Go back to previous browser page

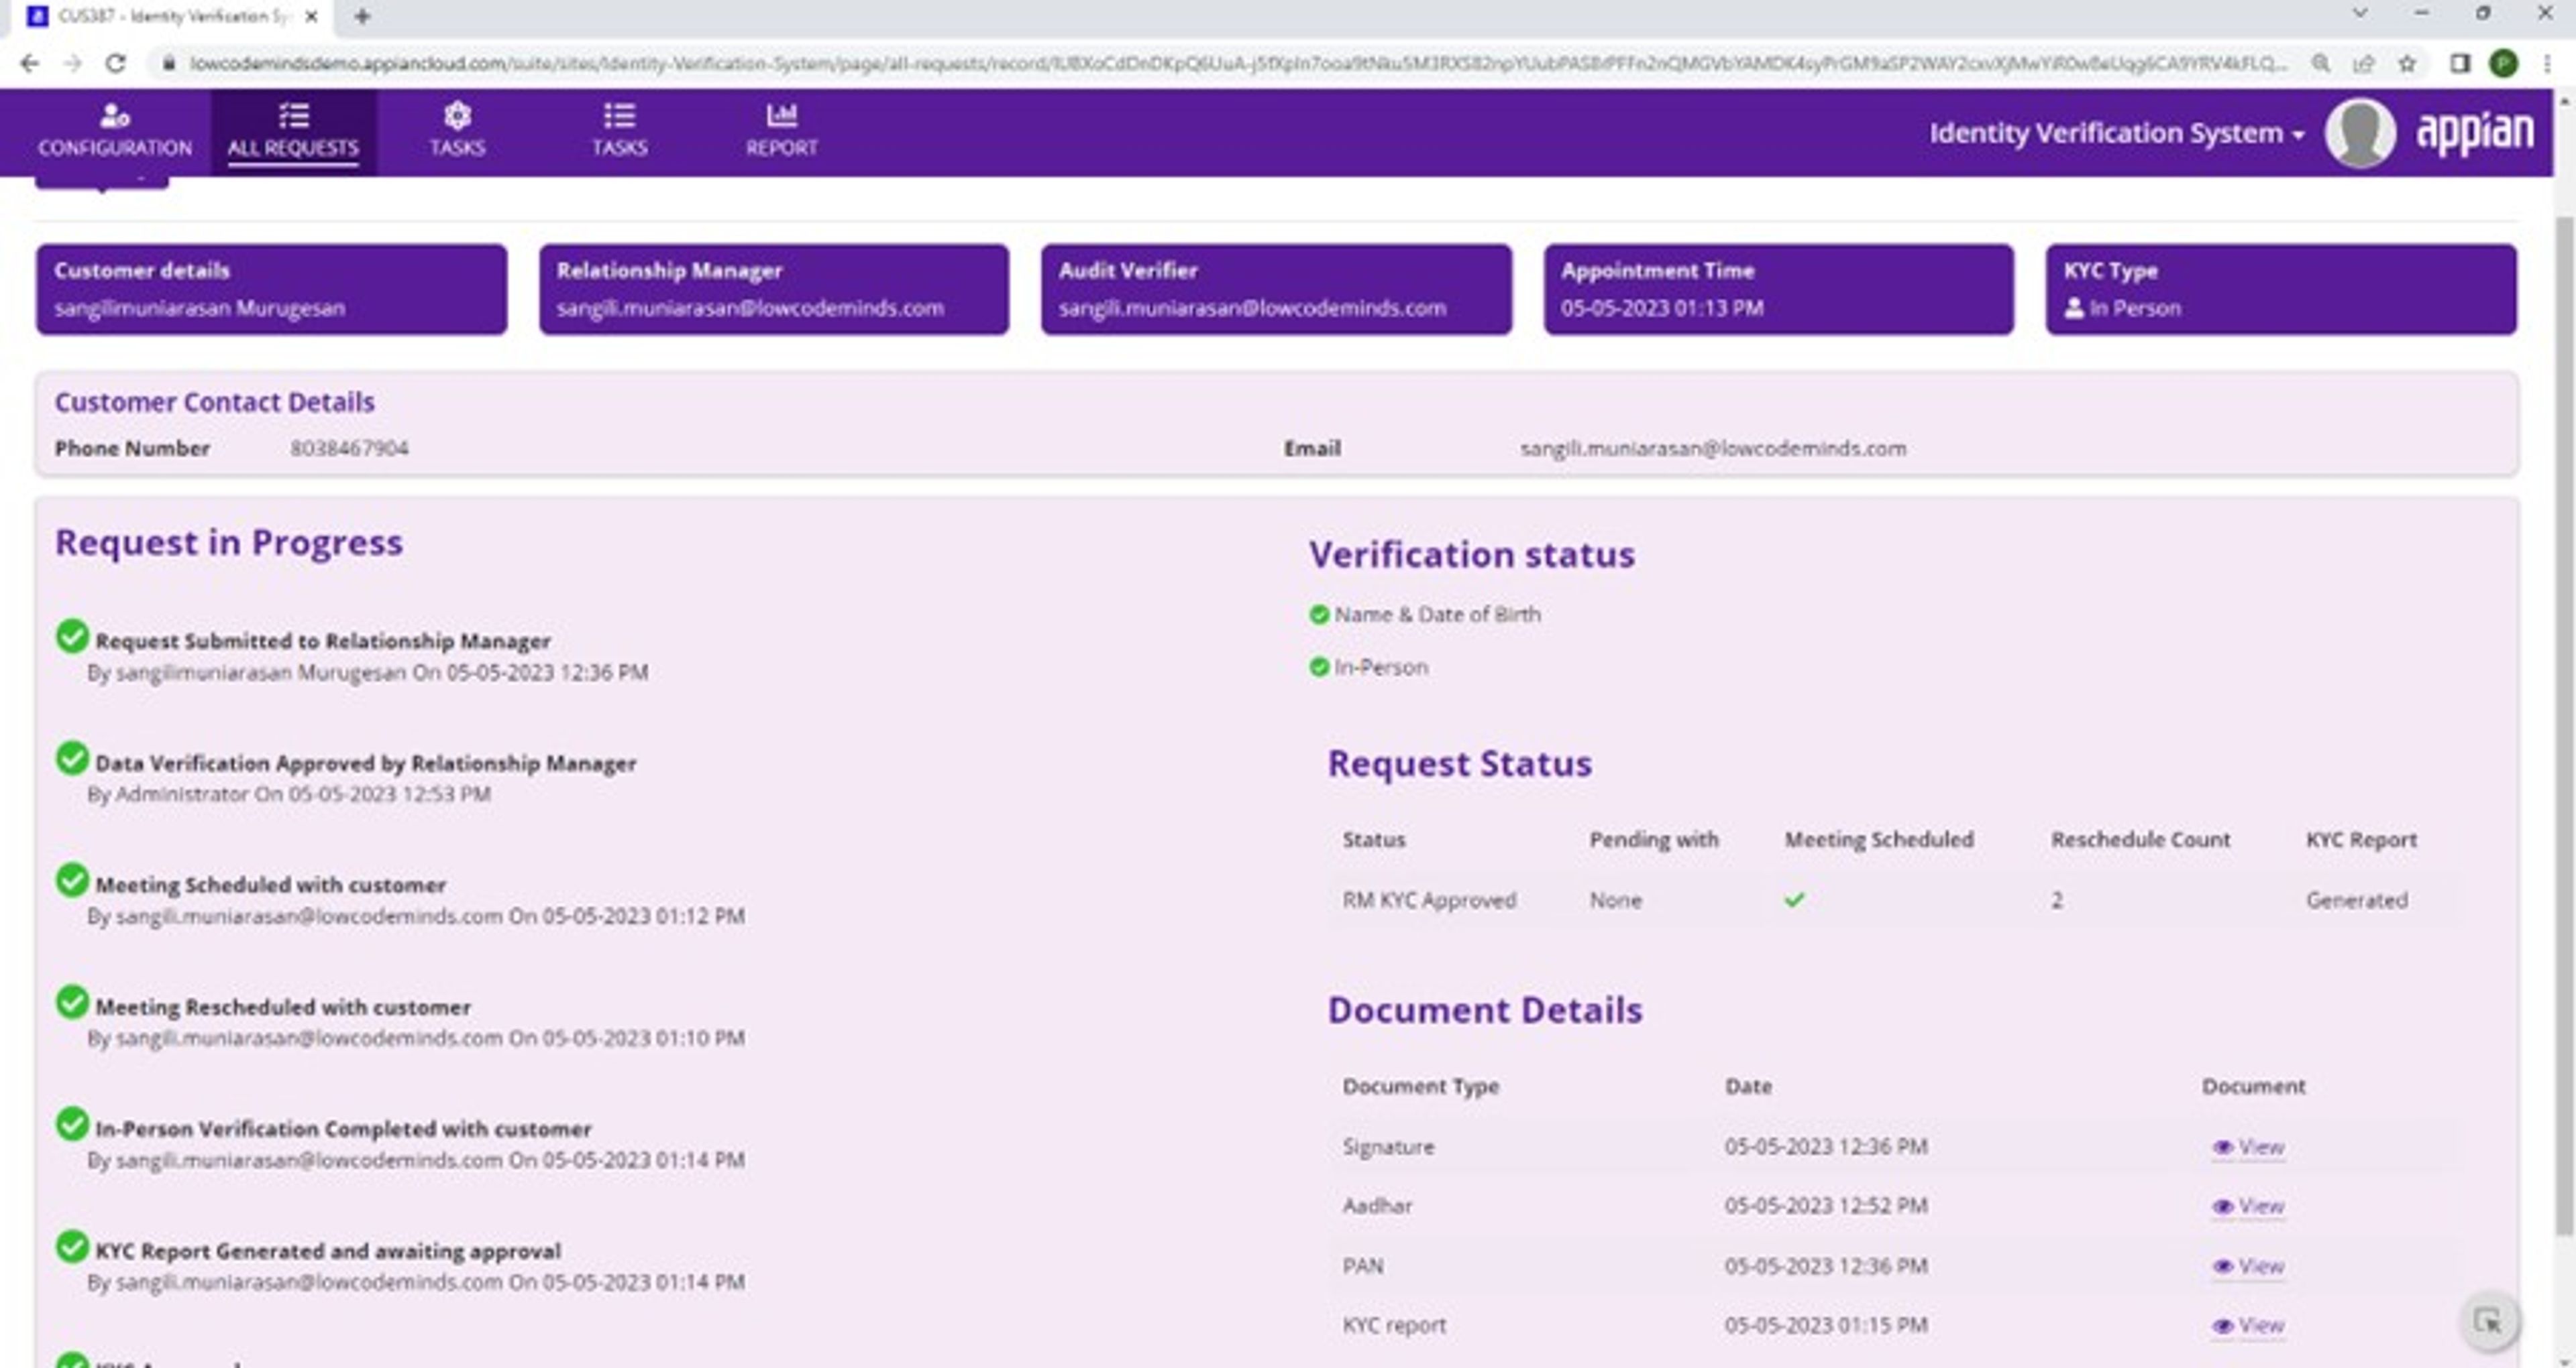tap(29, 63)
